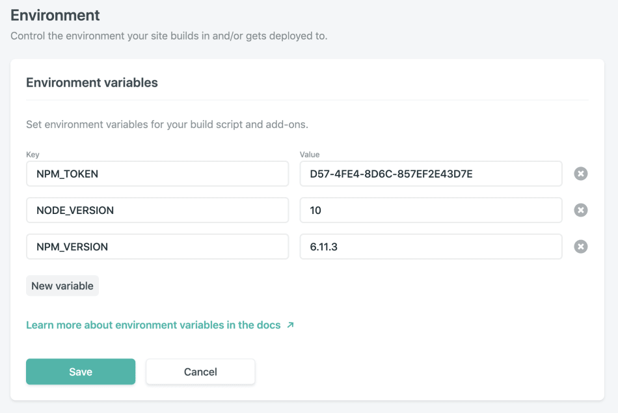The image size is (618, 413).
Task: Focus the NPM_TOKEN value field with the token
Action: click(431, 174)
